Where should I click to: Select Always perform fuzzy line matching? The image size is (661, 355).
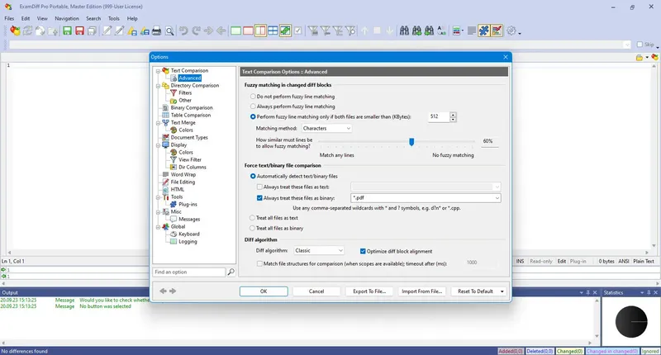(253, 106)
